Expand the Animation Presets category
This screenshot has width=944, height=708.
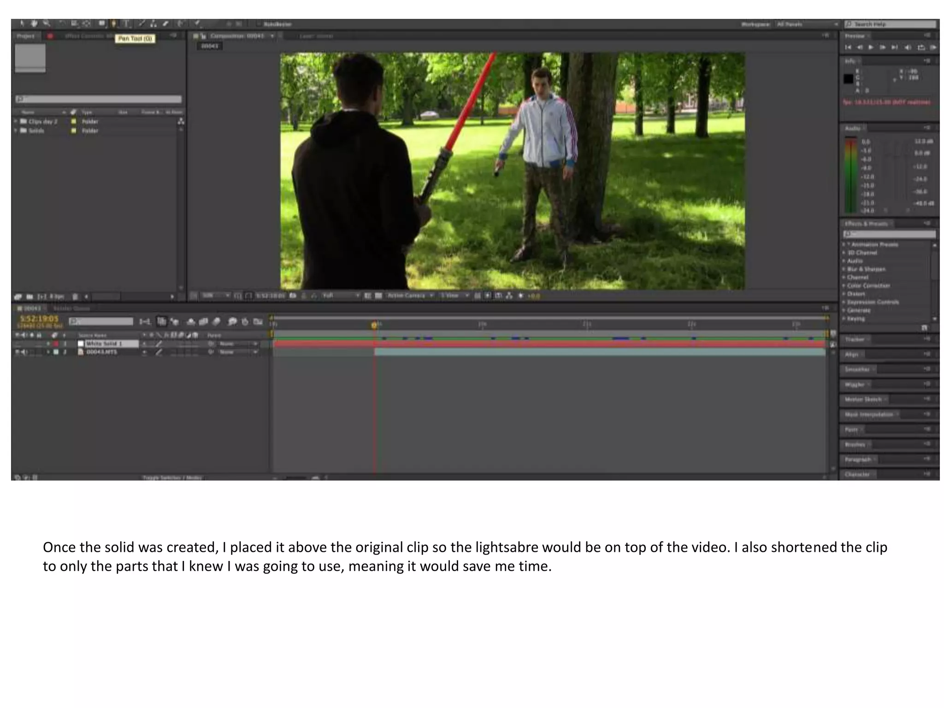[844, 244]
